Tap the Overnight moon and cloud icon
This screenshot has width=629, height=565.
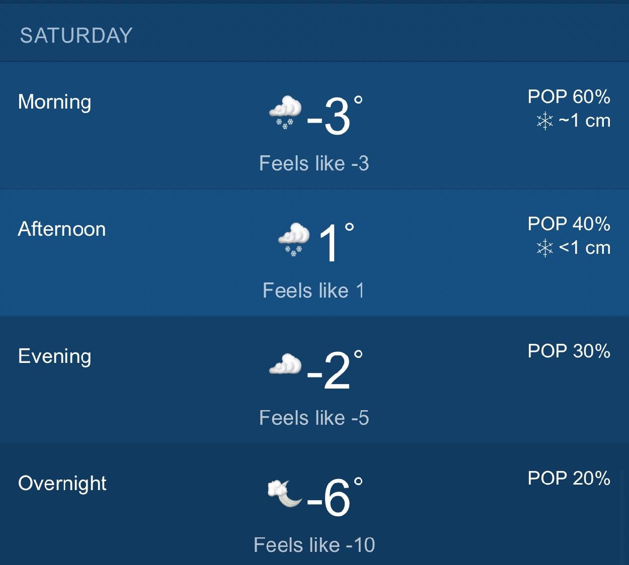[x=285, y=493]
